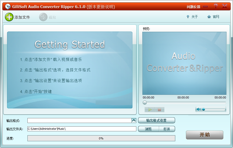Click step 1 添加文件 instruction text

(51, 60)
